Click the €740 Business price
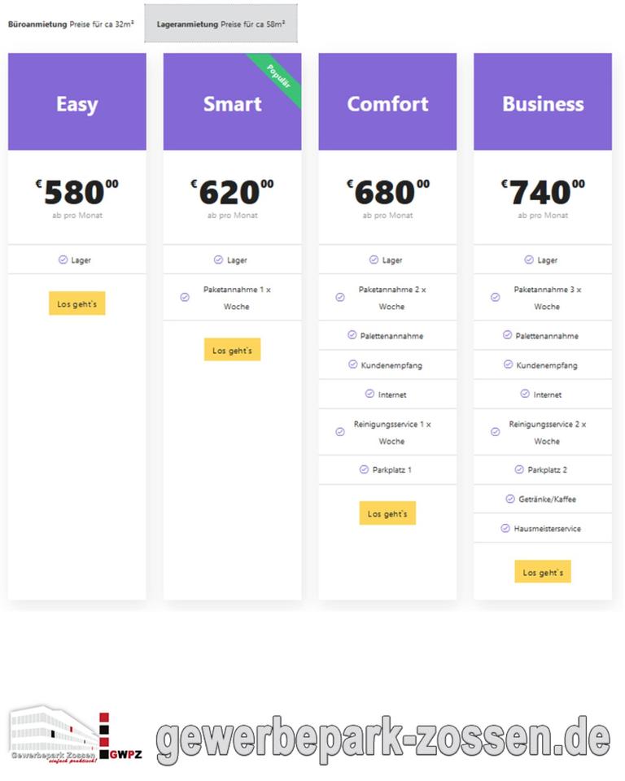625x781 pixels. click(543, 192)
